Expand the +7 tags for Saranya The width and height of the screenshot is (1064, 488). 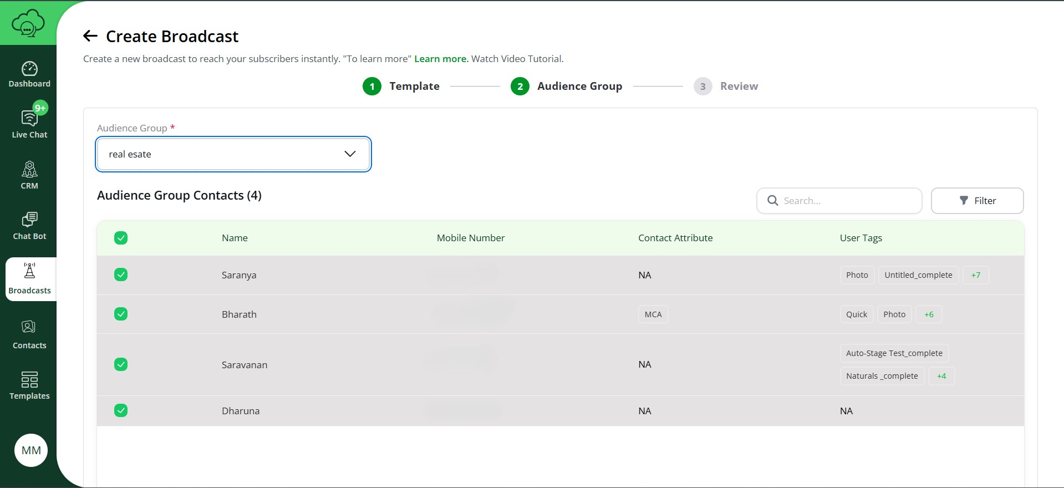pos(975,275)
